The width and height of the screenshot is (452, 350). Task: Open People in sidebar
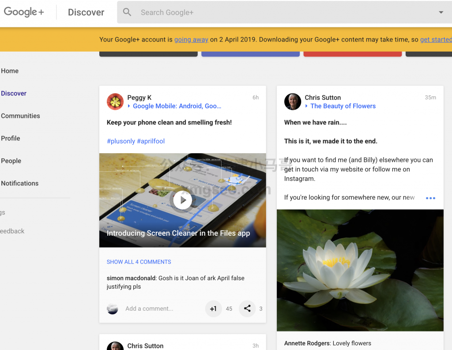(x=11, y=161)
